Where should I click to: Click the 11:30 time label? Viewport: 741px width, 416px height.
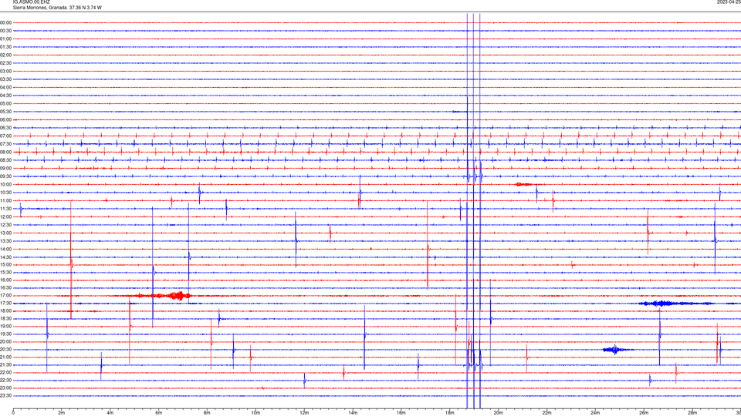5,209
